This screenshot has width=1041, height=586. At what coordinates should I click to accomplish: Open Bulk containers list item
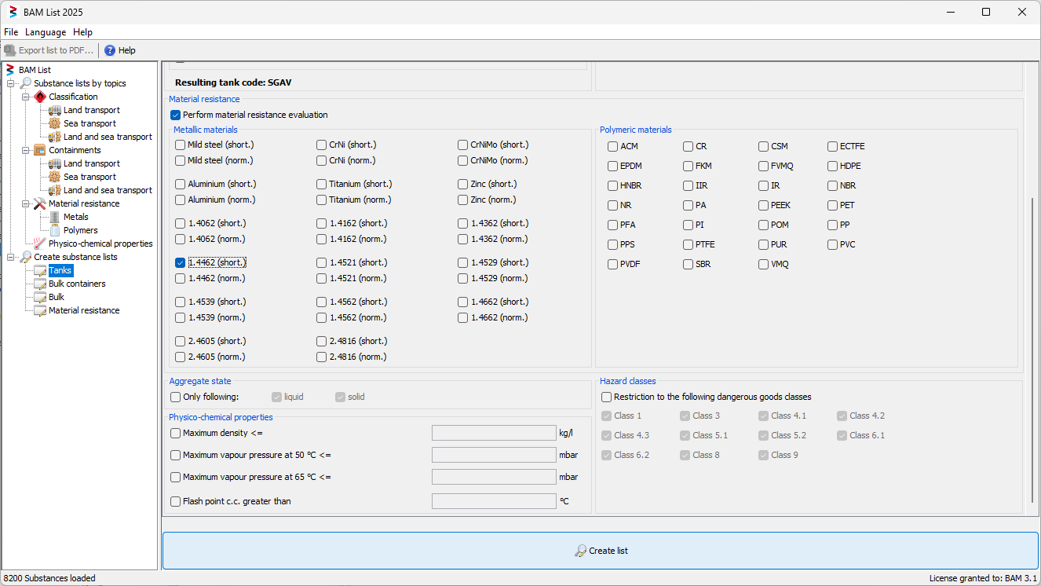[x=76, y=284]
